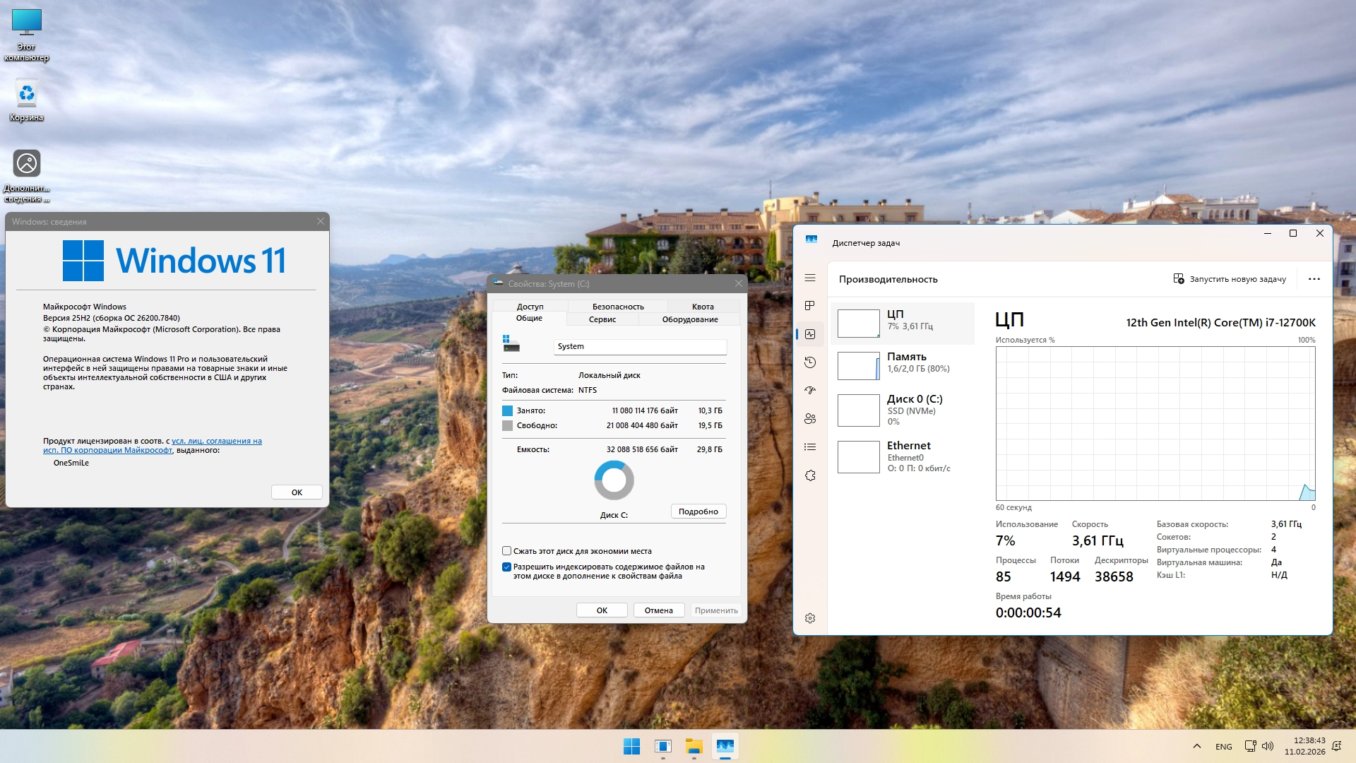The image size is (1356, 763).
Task: Open Windows Start button on taskbar
Action: click(x=631, y=746)
